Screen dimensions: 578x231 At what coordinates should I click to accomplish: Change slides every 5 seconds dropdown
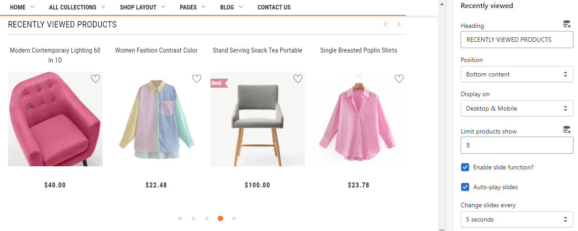click(x=517, y=219)
